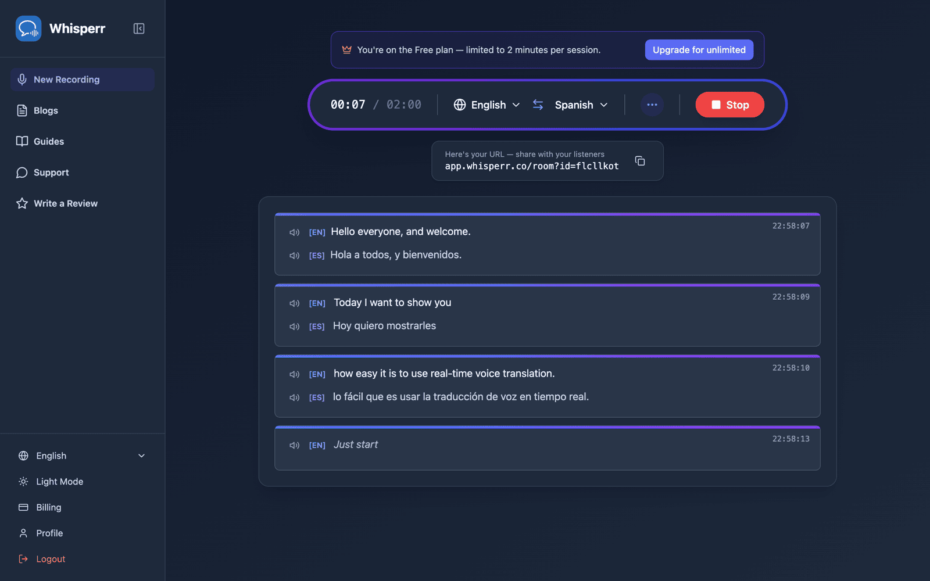The height and width of the screenshot is (581, 930).
Task: Click text 'Hello everyone, and welcome.'
Action: coord(400,232)
